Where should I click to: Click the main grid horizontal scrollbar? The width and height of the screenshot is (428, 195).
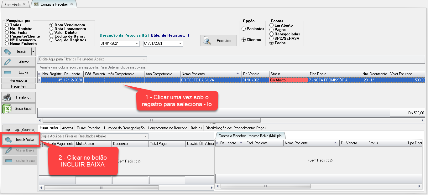coord(151,120)
